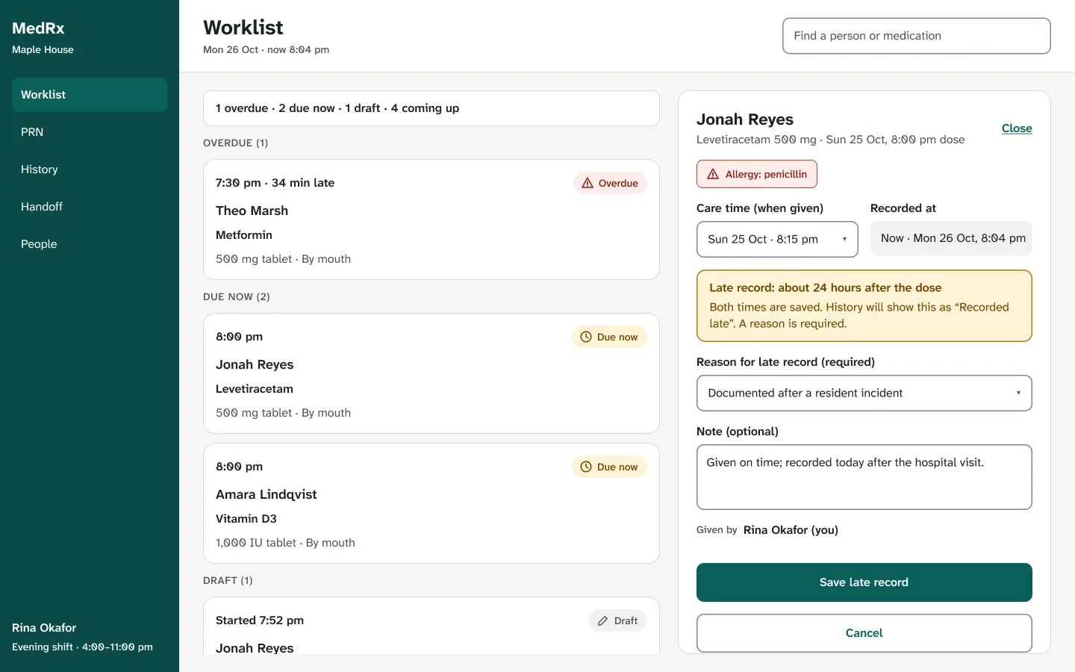
Task: Go to History in the sidebar
Action: [90, 169]
